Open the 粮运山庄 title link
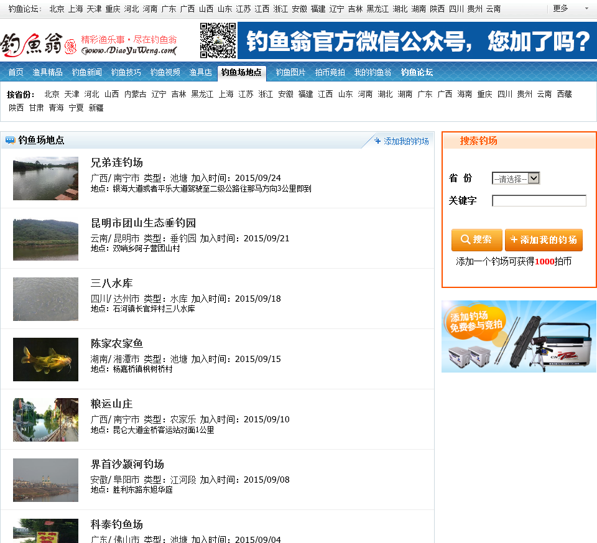 click(111, 404)
